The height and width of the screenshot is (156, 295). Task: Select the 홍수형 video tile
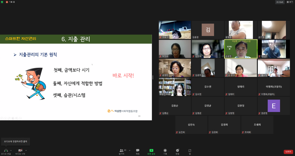click(274, 68)
